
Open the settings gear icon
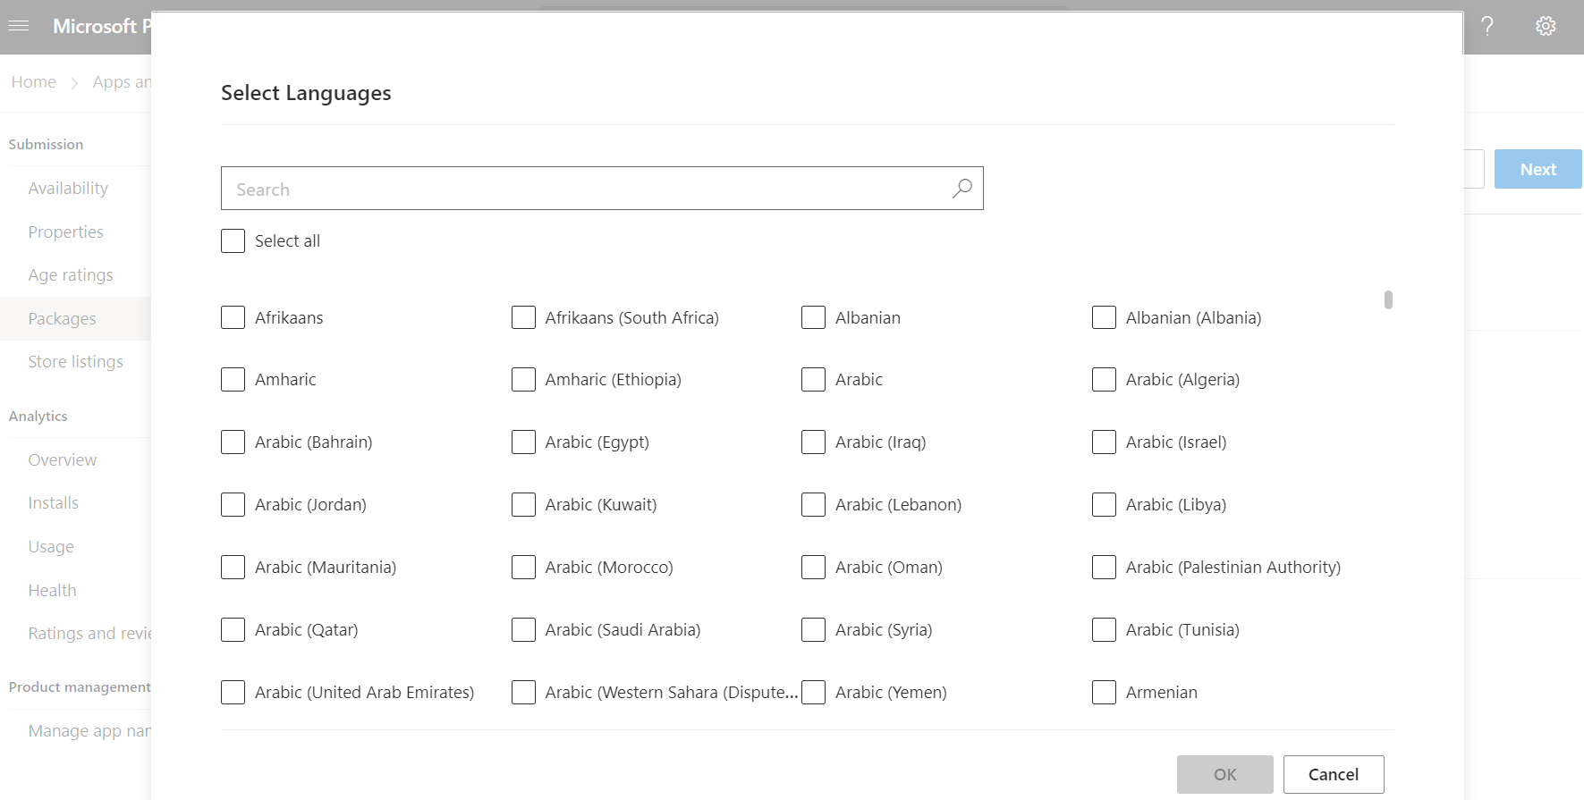1546,26
